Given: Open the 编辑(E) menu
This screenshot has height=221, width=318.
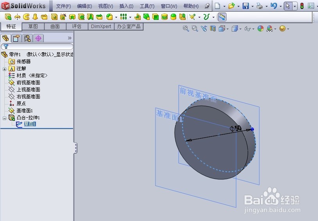Looking at the screenshot, I should (84, 6).
